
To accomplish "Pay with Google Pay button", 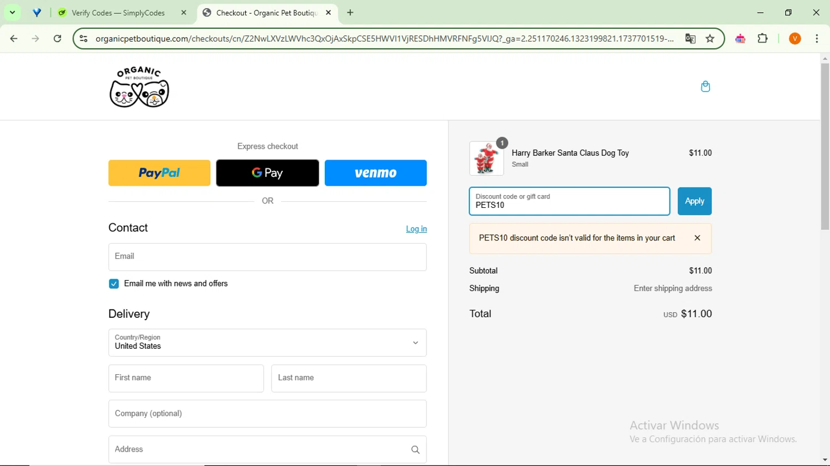I will (267, 173).
